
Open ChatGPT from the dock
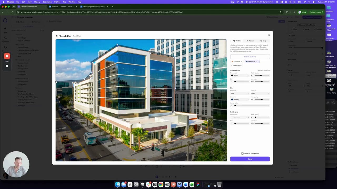[167, 185]
